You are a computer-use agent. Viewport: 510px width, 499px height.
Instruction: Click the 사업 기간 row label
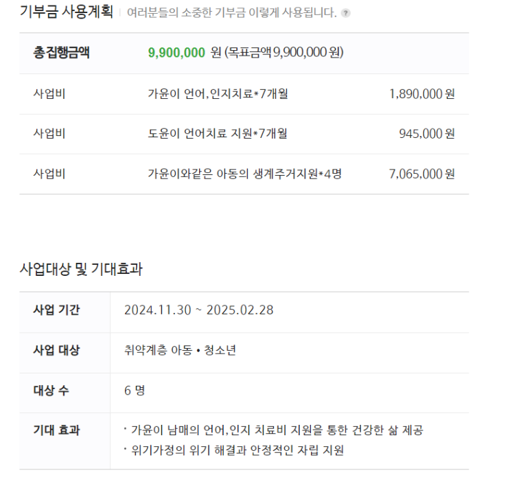pos(56,310)
